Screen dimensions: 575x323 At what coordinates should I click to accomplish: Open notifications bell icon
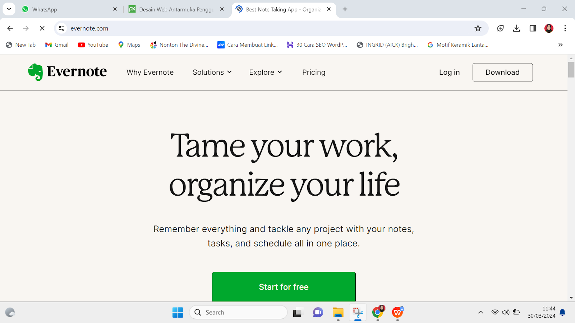[x=563, y=312]
